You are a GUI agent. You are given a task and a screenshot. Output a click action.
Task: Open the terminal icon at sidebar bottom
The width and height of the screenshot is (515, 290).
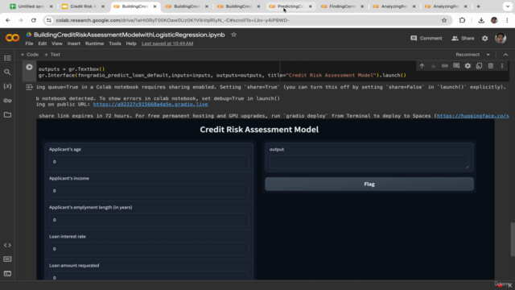tap(7, 274)
